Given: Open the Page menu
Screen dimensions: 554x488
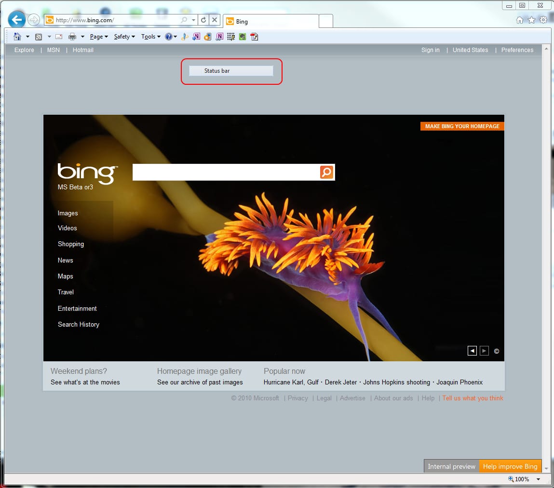Looking at the screenshot, I should tap(99, 36).
